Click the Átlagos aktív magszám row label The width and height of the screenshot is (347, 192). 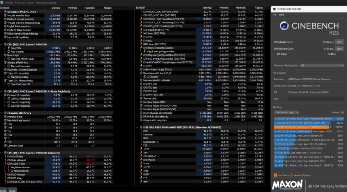(x=155, y=120)
